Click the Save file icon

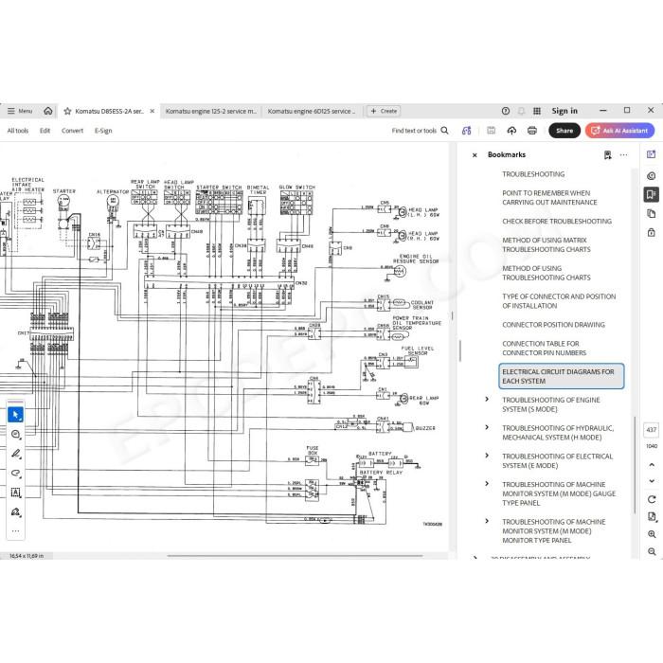click(491, 131)
